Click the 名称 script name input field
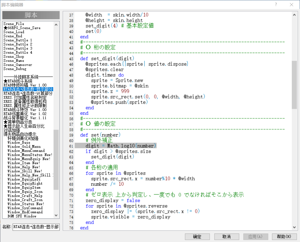 tap(36, 227)
